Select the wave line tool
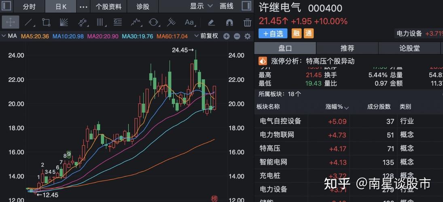 point(136,22)
